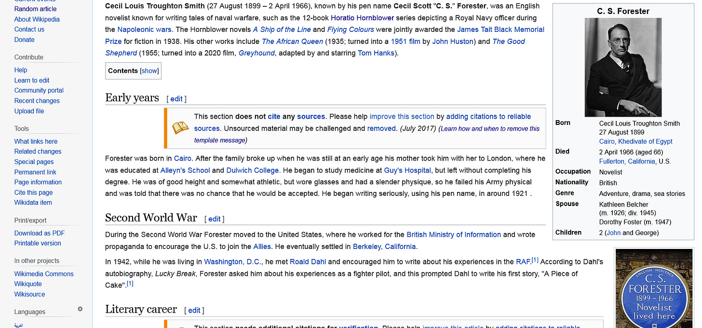The width and height of the screenshot is (702, 328).
Task: Open the Allies link
Action: (x=262, y=246)
